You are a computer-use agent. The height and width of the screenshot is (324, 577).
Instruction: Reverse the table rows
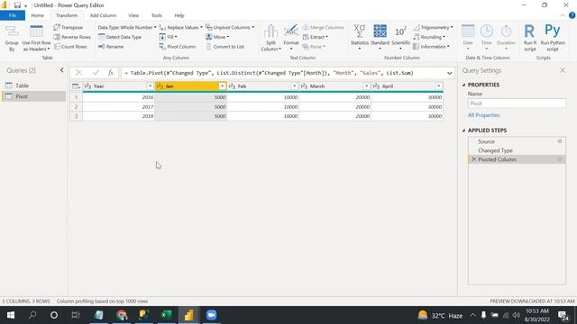[x=72, y=37]
